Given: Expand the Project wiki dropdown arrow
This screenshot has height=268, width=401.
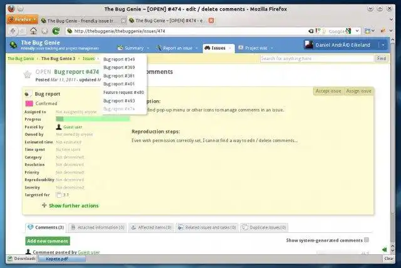Looking at the screenshot, I should (272, 48).
